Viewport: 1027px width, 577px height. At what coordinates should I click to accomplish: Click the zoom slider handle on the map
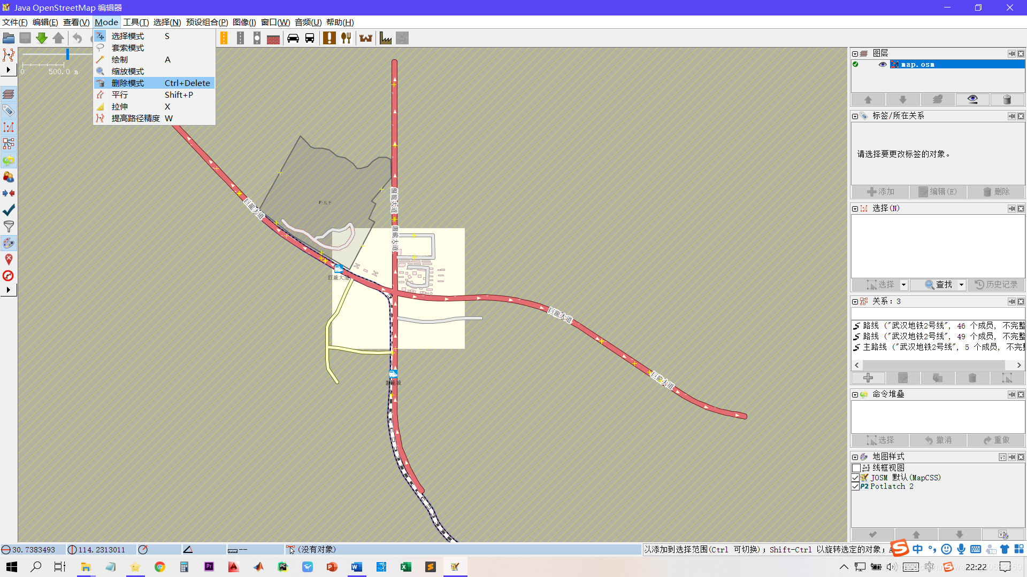click(x=67, y=54)
